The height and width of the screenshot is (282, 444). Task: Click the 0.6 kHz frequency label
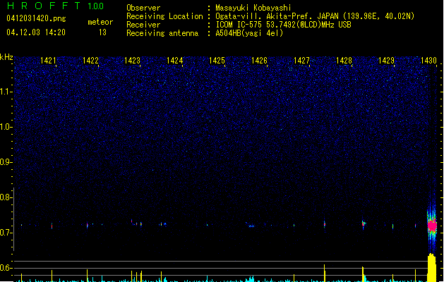6,268
